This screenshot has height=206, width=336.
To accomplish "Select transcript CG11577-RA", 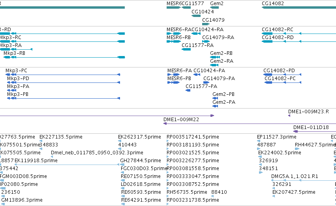I will point(197,45).
